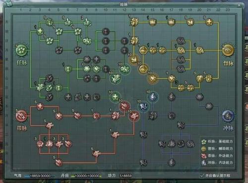Select the large red 带脉 root node
Screen dimensions: 248x183
pos(22,116)
